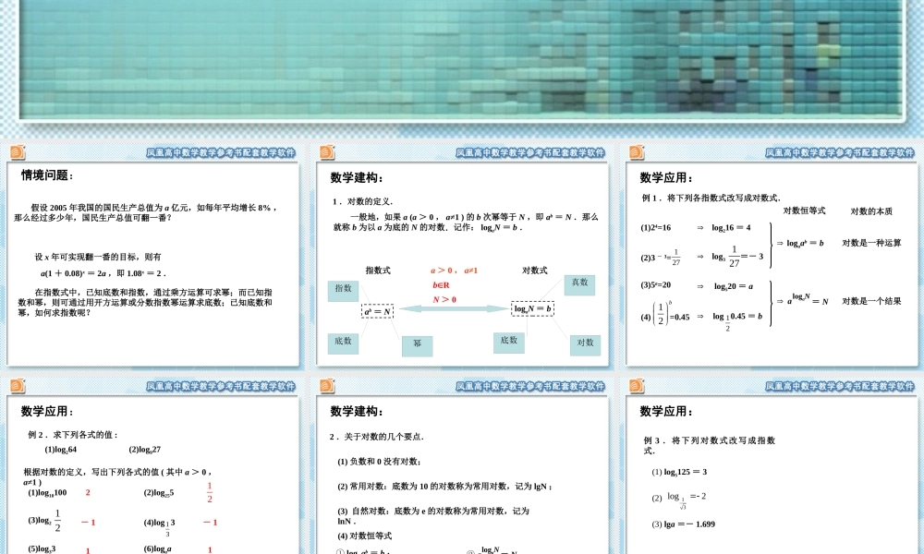The width and height of the screenshot is (924, 554).
Task: Expand the 底数 box in the diagram
Action: 342,343
